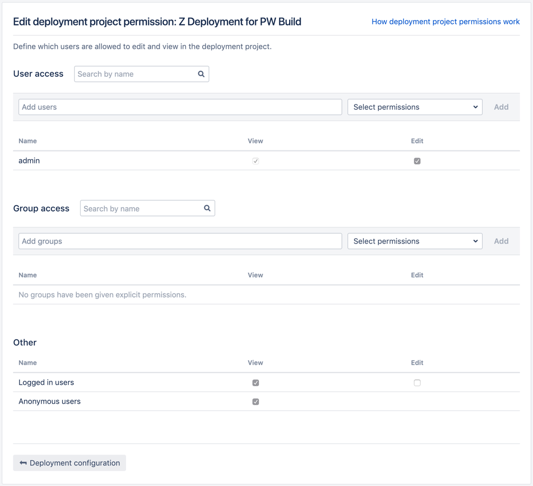Click the Group access search magnifier icon
The height and width of the screenshot is (486, 533).
207,208
